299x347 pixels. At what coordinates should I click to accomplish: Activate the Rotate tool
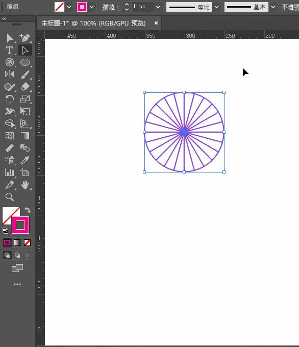pos(10,99)
